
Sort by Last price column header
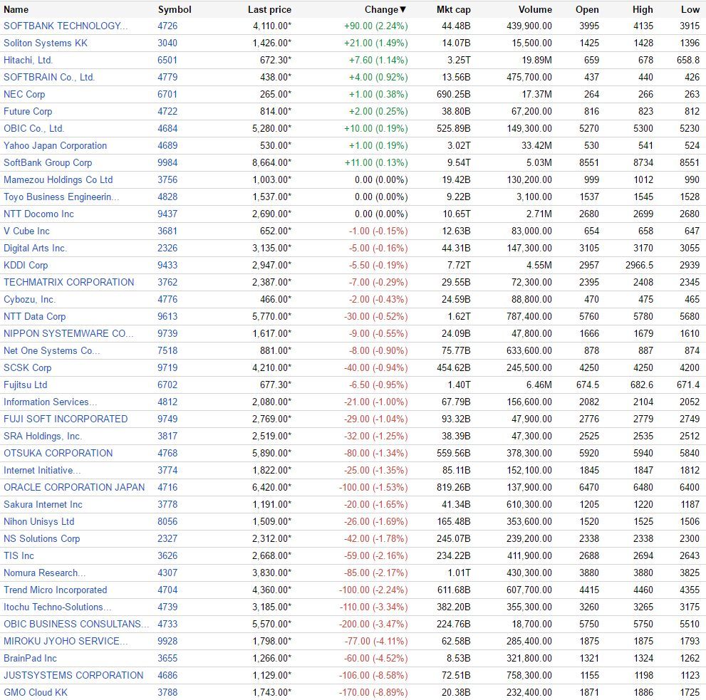pos(269,9)
